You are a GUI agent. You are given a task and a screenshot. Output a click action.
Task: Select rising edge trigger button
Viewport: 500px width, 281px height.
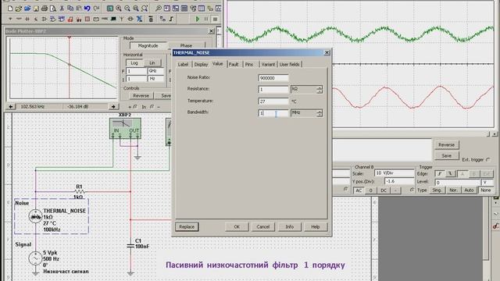[x=439, y=174]
